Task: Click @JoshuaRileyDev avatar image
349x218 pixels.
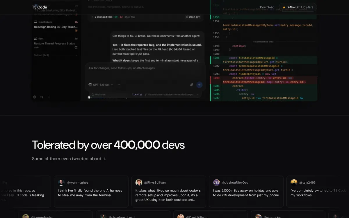Action: click(216, 183)
